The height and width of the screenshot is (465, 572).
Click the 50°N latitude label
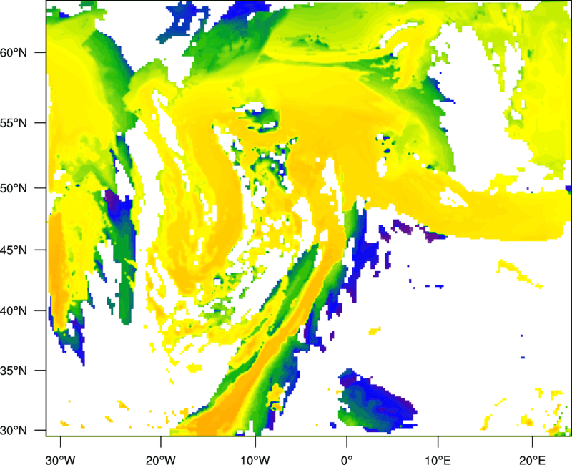(14, 188)
